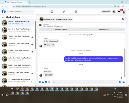Click the browser address bar URL
Viewport: 129px width, 103px height.
click(31, 6)
